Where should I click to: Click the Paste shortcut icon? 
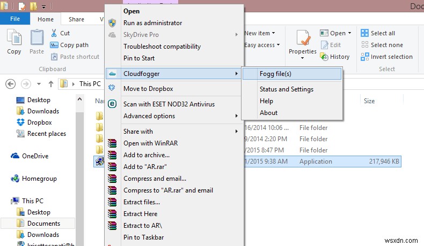[x=54, y=57]
